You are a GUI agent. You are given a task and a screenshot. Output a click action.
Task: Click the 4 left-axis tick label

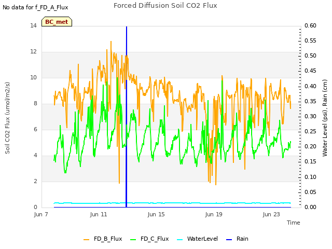coord(35,156)
